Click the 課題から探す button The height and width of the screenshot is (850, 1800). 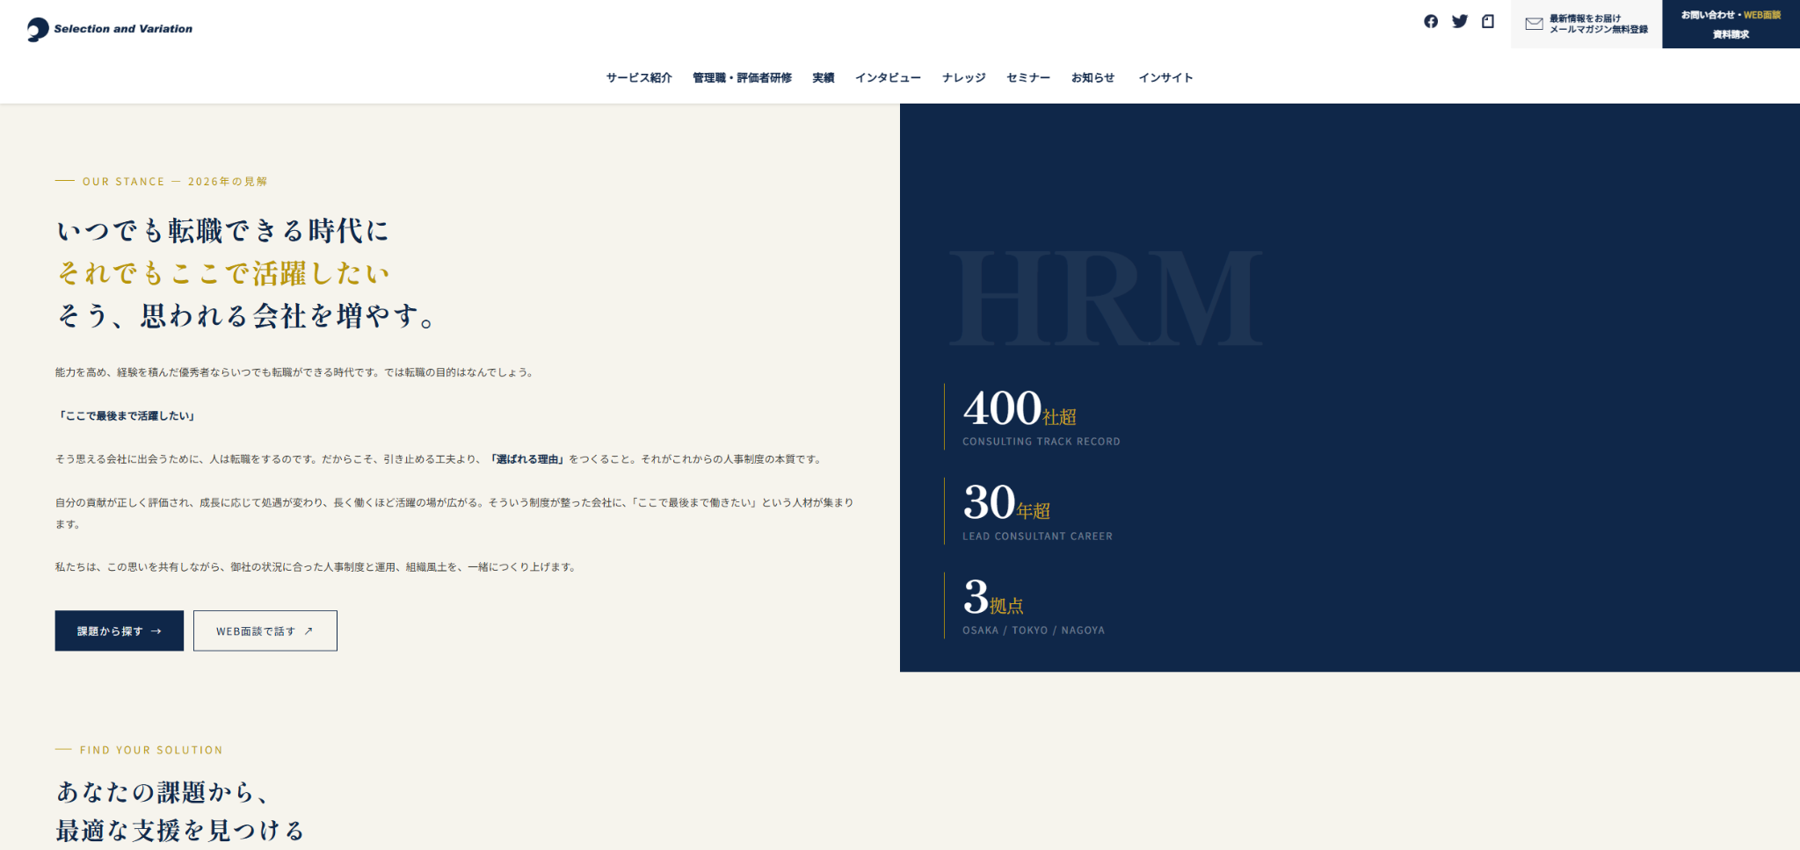coord(120,630)
